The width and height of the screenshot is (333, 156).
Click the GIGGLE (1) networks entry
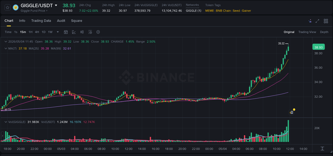[x=194, y=11]
